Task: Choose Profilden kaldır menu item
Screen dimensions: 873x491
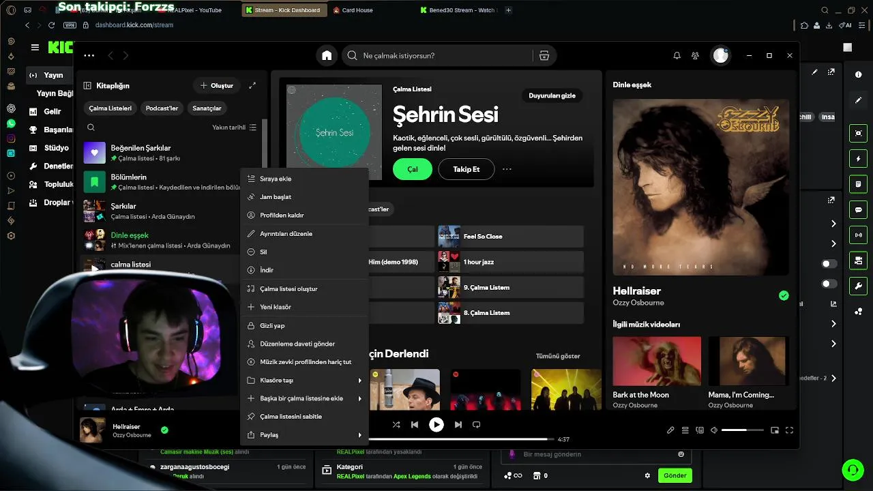Action: point(304,215)
